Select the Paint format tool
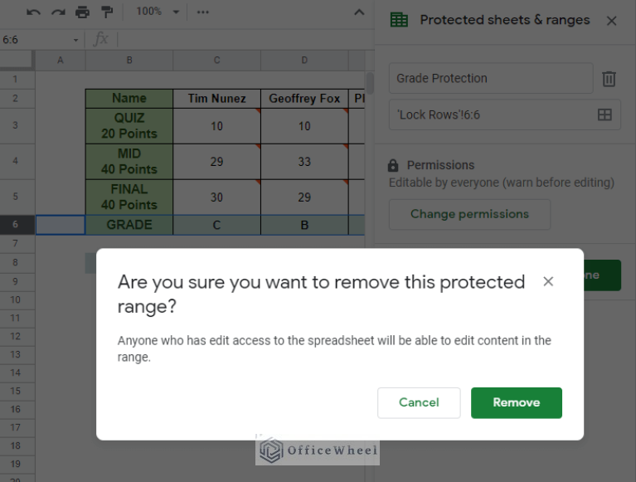Image resolution: width=636 pixels, height=482 pixels. click(x=106, y=12)
